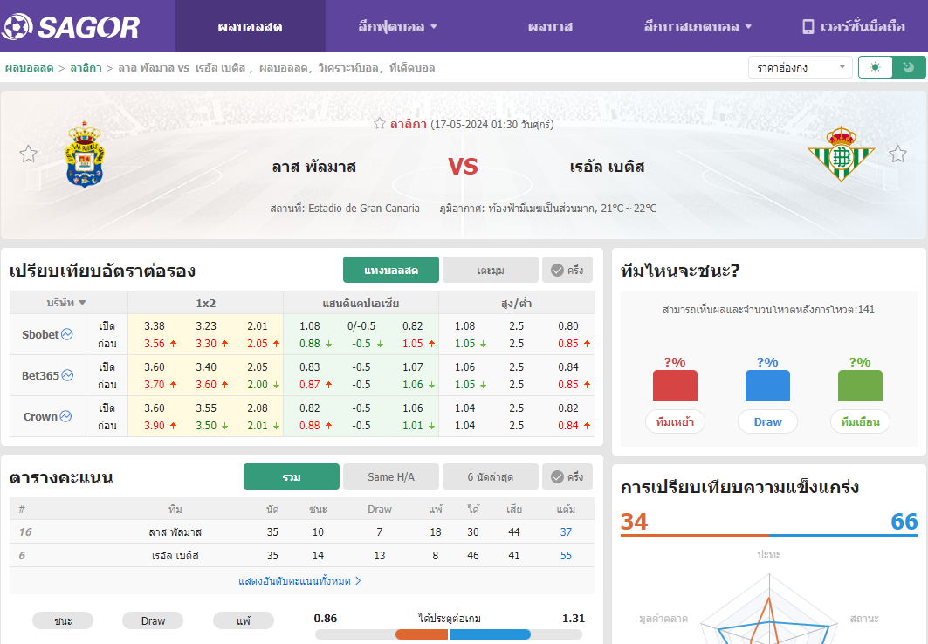The height and width of the screenshot is (644, 928).
Task: Click Las Palmas points value 37
Action: 566,532
